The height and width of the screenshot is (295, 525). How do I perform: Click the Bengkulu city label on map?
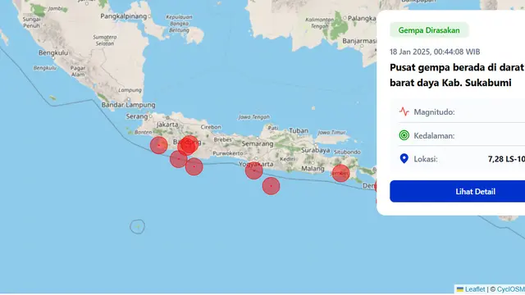tap(53, 52)
